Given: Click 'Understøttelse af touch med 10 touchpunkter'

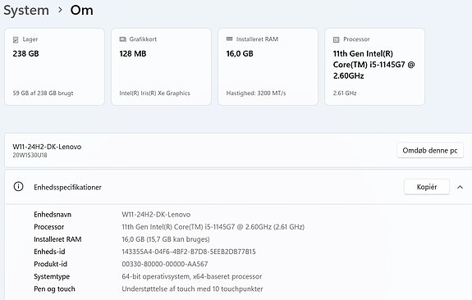Looking at the screenshot, I should pos(192,289).
